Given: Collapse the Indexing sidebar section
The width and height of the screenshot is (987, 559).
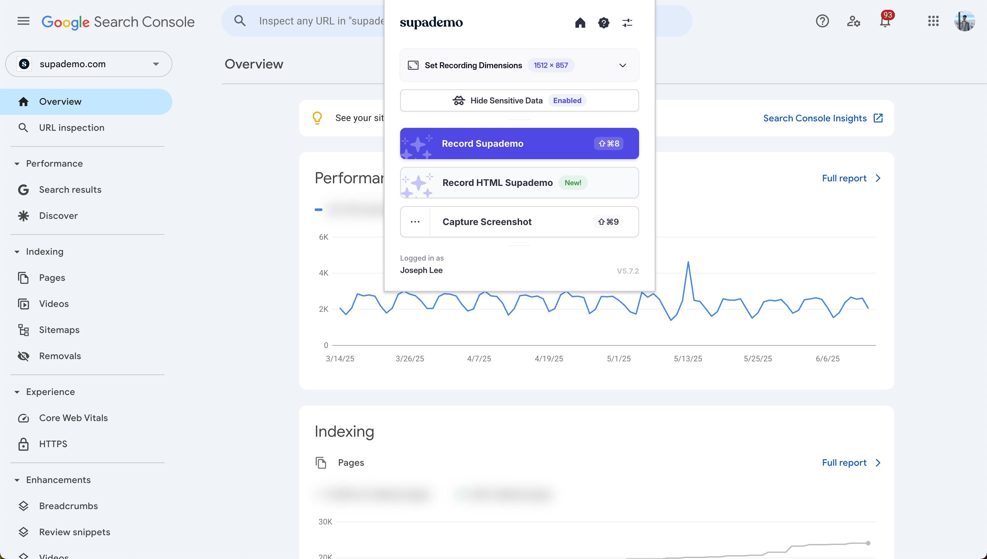Looking at the screenshot, I should [17, 252].
